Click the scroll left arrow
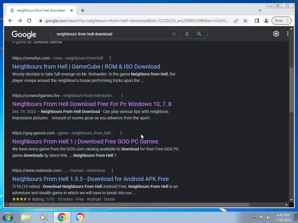The image size is (298, 223). click(6, 205)
